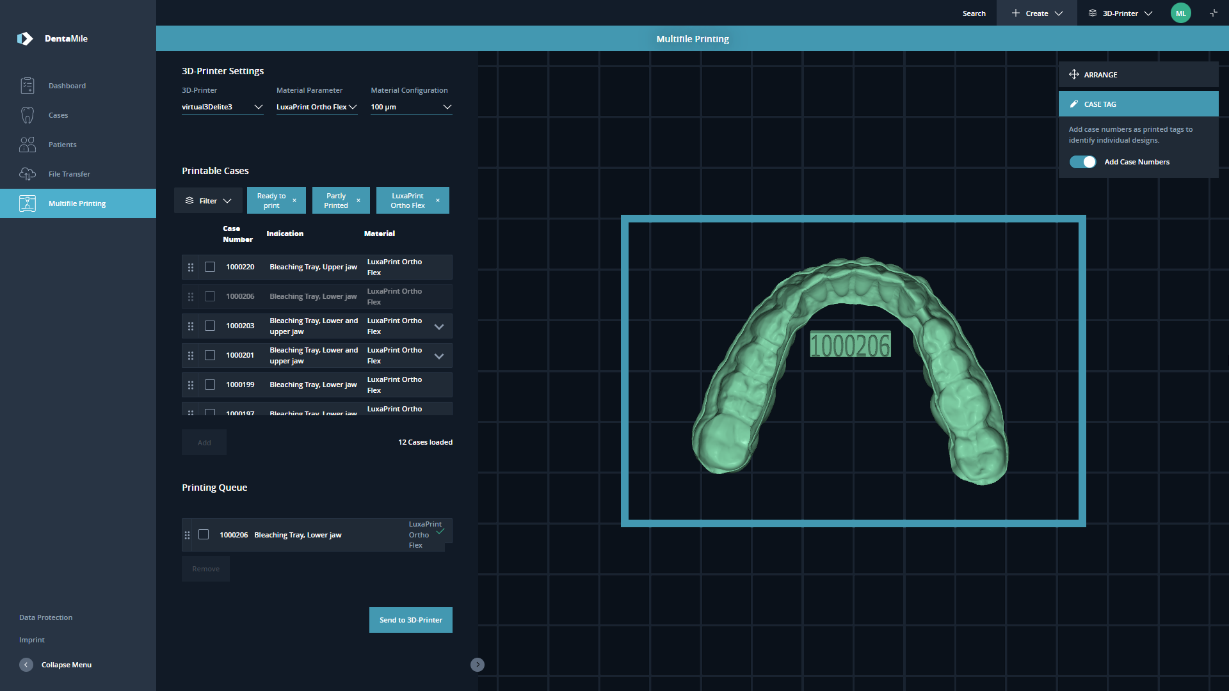Click the Add button

point(204,442)
